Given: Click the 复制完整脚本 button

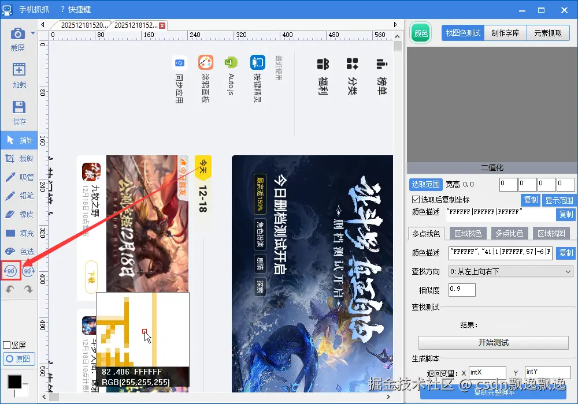Looking at the screenshot, I should [493, 392].
